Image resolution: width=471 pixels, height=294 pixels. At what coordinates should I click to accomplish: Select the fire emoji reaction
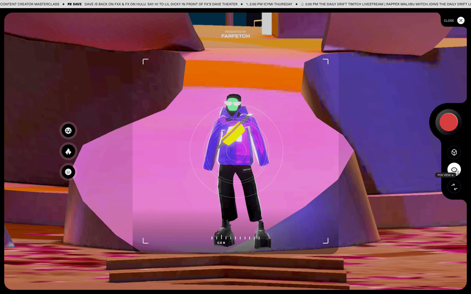(68, 151)
